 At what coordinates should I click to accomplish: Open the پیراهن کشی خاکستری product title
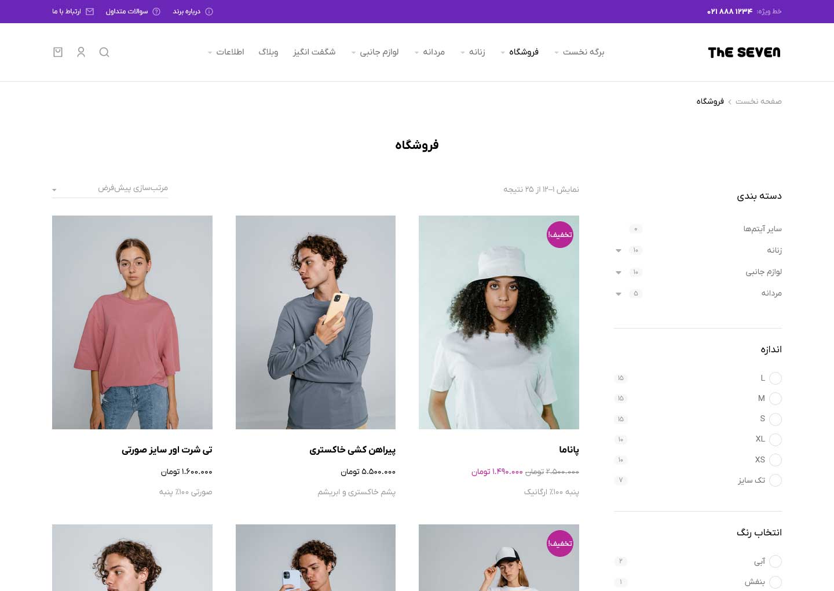[352, 450]
